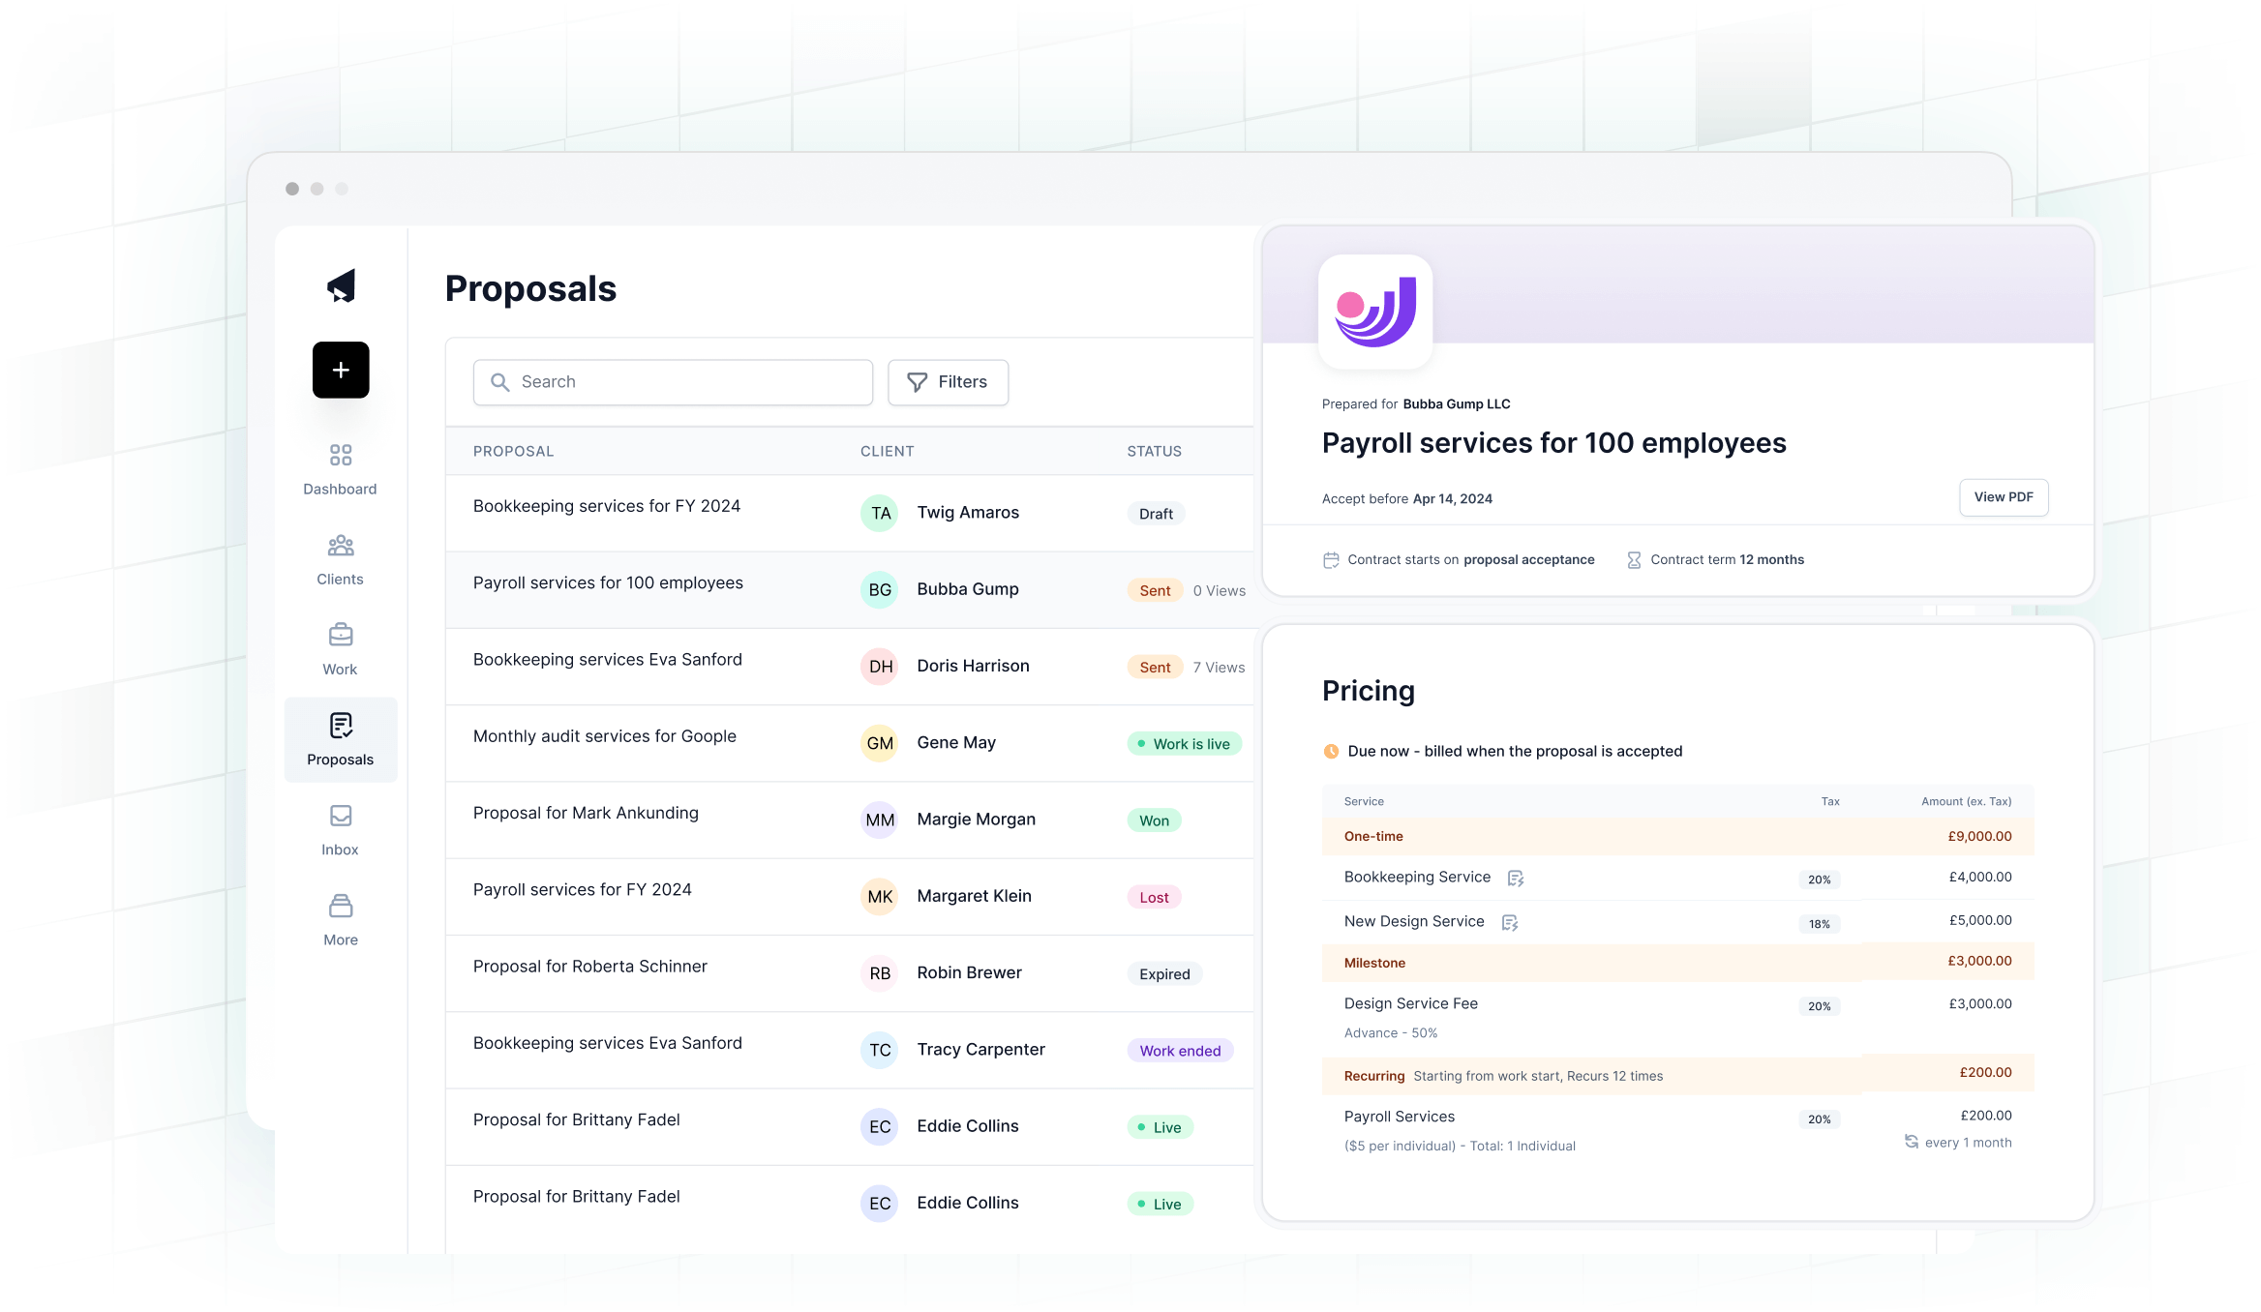
Task: Open the Work briefcase icon
Action: pyautogui.click(x=341, y=636)
